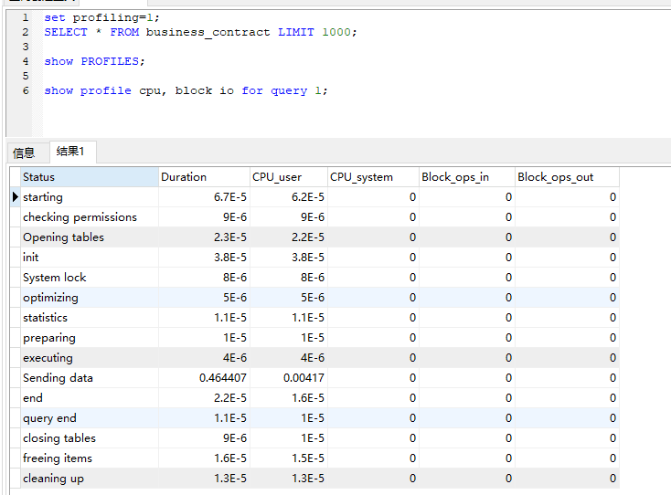Click line number 6 in editor gutter
Viewport: 671px width, 495px height.
tap(26, 90)
